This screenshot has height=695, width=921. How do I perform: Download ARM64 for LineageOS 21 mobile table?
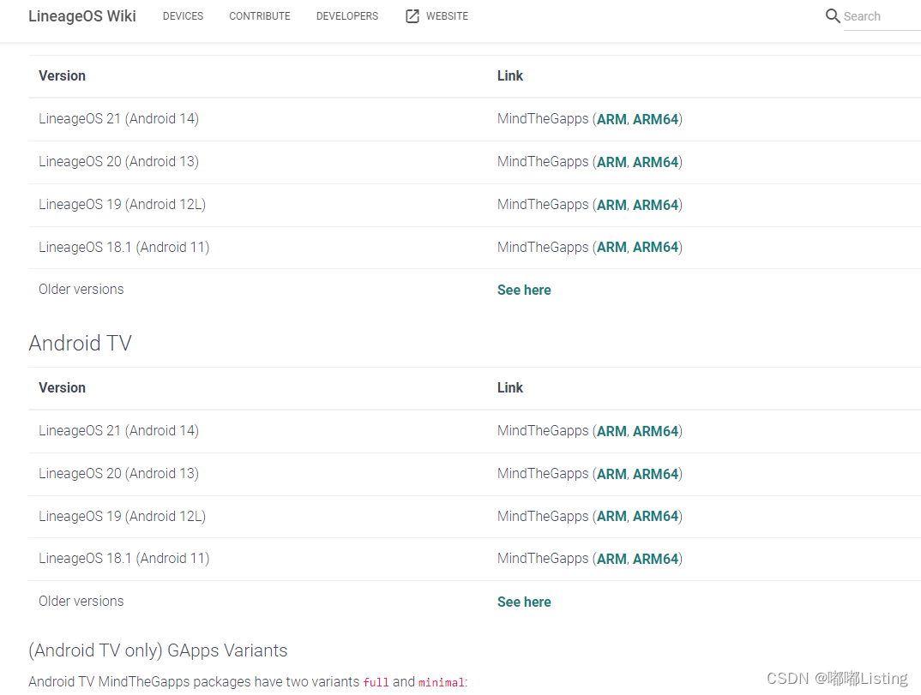pyautogui.click(x=655, y=119)
